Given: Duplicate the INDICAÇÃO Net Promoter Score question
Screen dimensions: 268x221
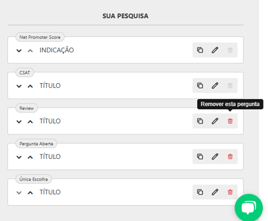Looking at the screenshot, I should coord(200,50).
